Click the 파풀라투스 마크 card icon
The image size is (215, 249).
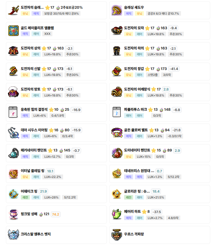pos(117,112)
